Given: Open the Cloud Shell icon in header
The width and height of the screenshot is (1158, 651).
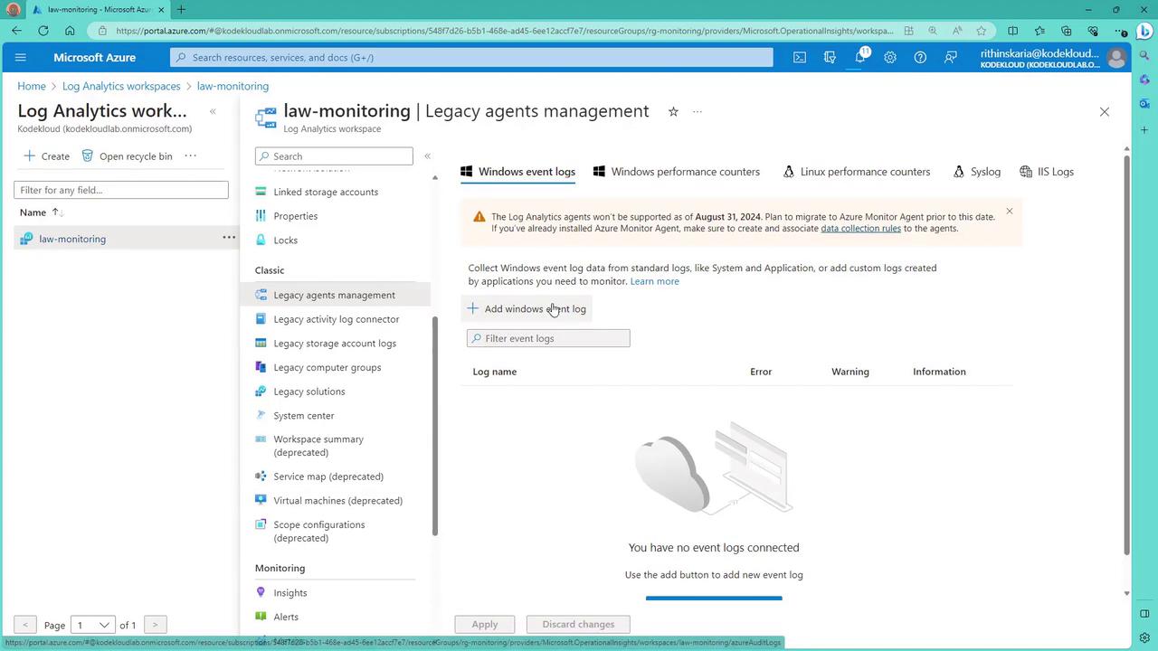Looking at the screenshot, I should point(800,57).
